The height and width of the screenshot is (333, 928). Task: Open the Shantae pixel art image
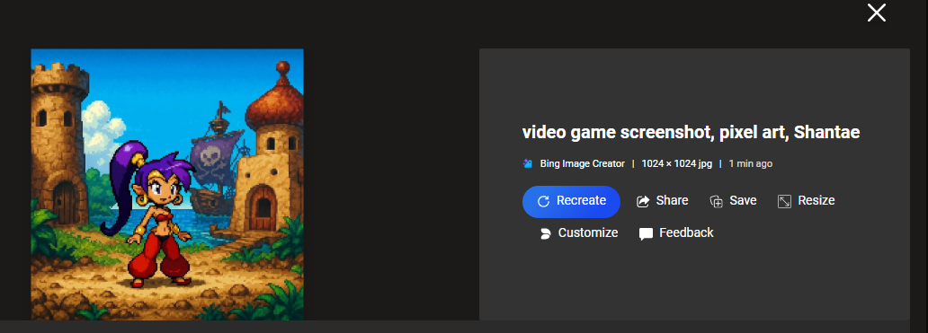pyautogui.click(x=167, y=184)
